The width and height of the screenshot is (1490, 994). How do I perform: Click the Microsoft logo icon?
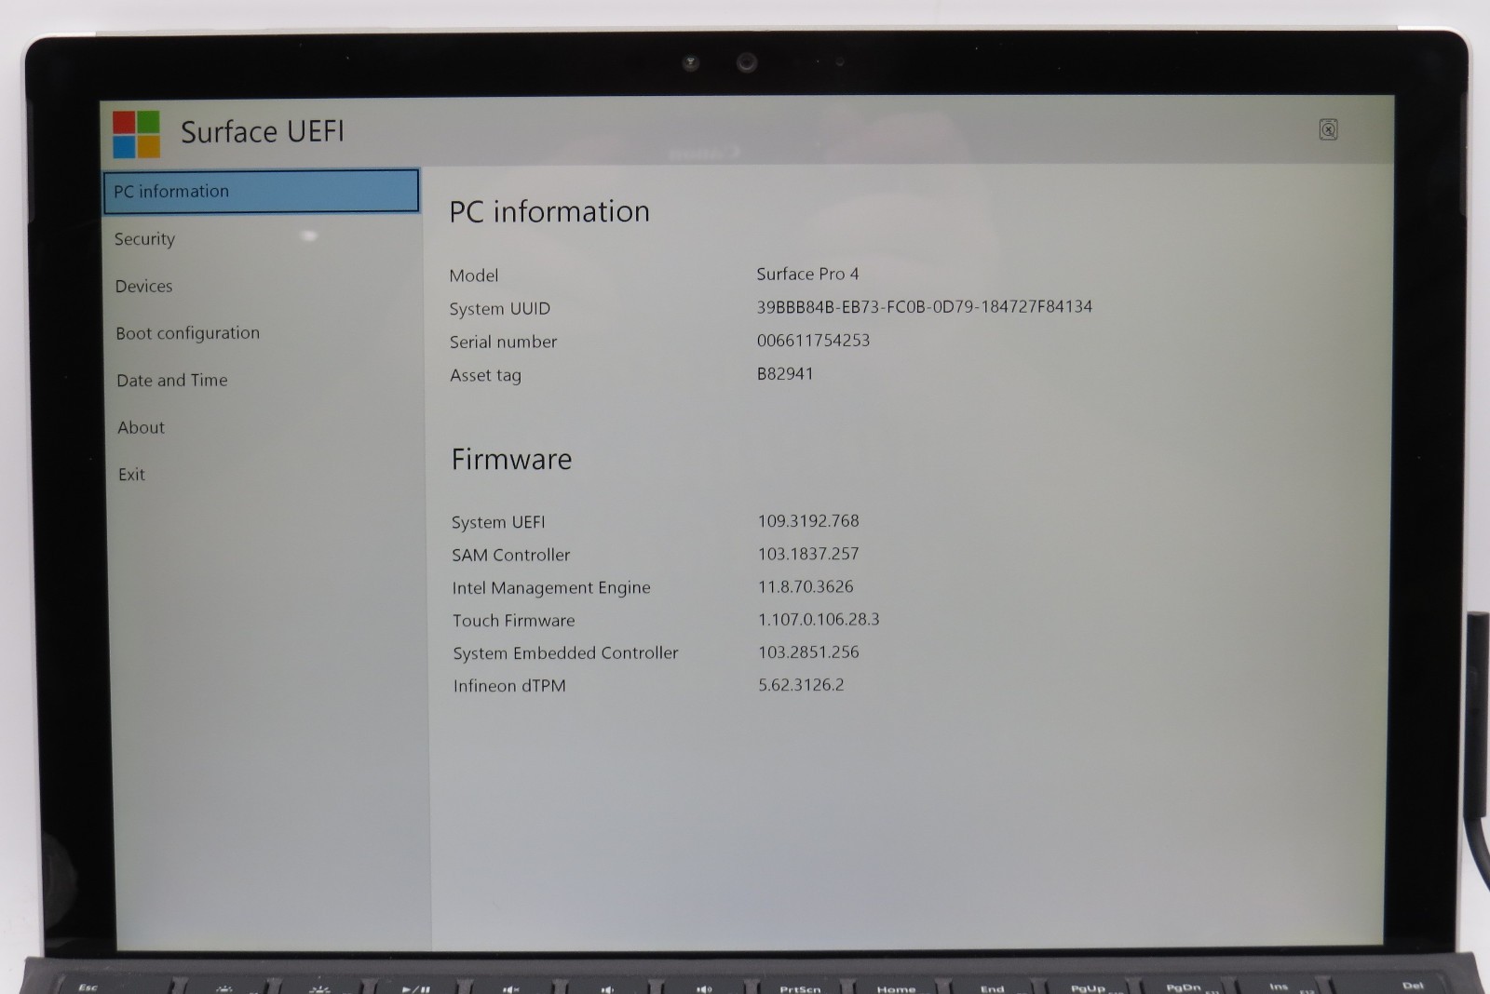tap(136, 134)
